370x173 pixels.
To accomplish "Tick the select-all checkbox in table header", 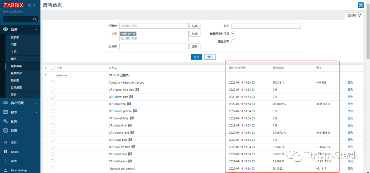I will [x=52, y=68].
